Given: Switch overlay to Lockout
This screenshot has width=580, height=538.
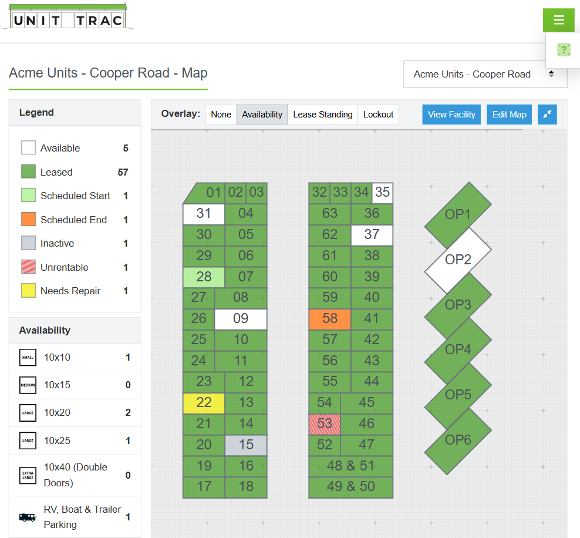Looking at the screenshot, I should click(378, 115).
